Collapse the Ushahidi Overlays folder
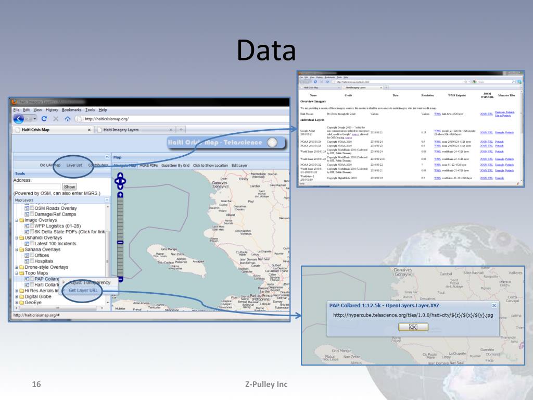533x400 pixels. point(16,238)
